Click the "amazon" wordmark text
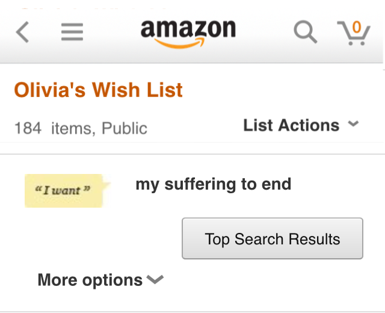 tap(188, 29)
